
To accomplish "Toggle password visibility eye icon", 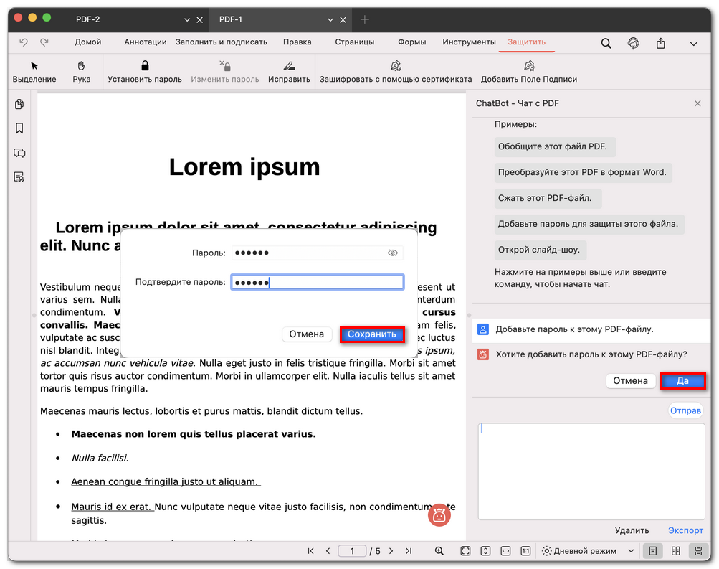I will point(392,253).
